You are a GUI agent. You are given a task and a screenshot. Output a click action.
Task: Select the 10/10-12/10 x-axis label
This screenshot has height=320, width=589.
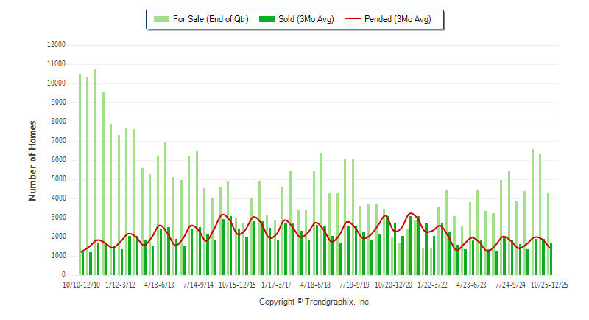(81, 284)
